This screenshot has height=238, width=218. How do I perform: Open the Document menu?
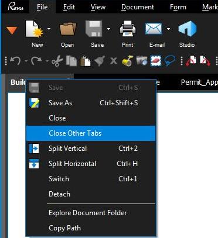tap(138, 7)
